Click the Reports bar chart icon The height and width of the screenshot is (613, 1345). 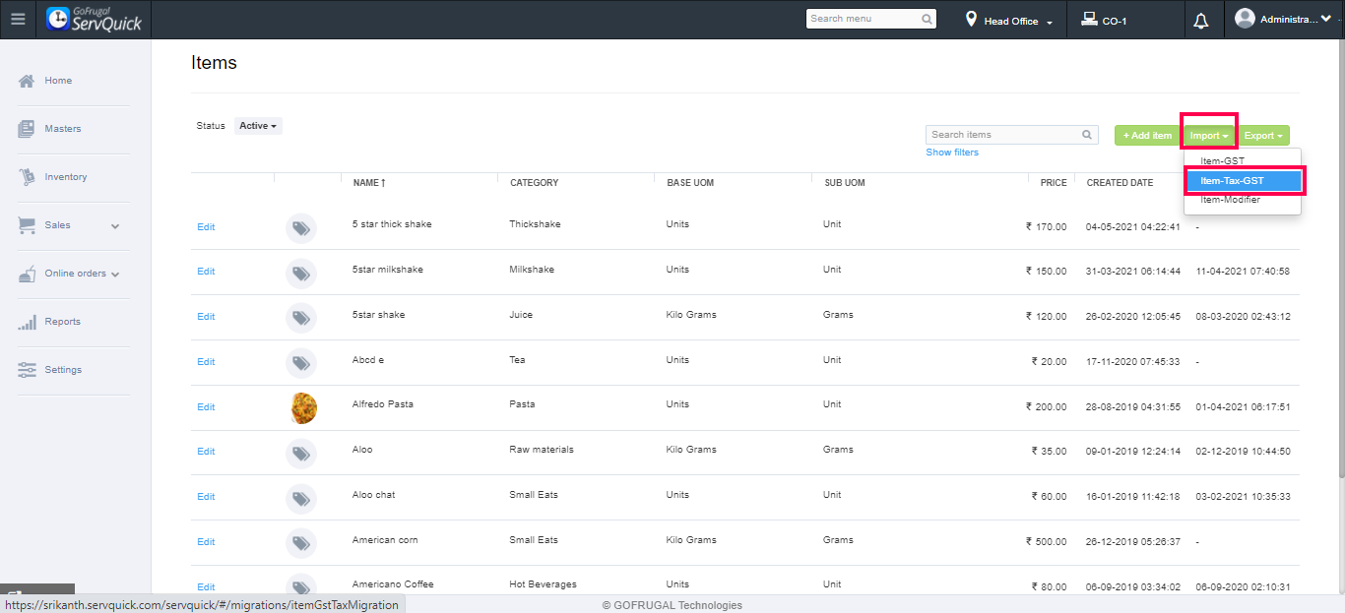(28, 322)
